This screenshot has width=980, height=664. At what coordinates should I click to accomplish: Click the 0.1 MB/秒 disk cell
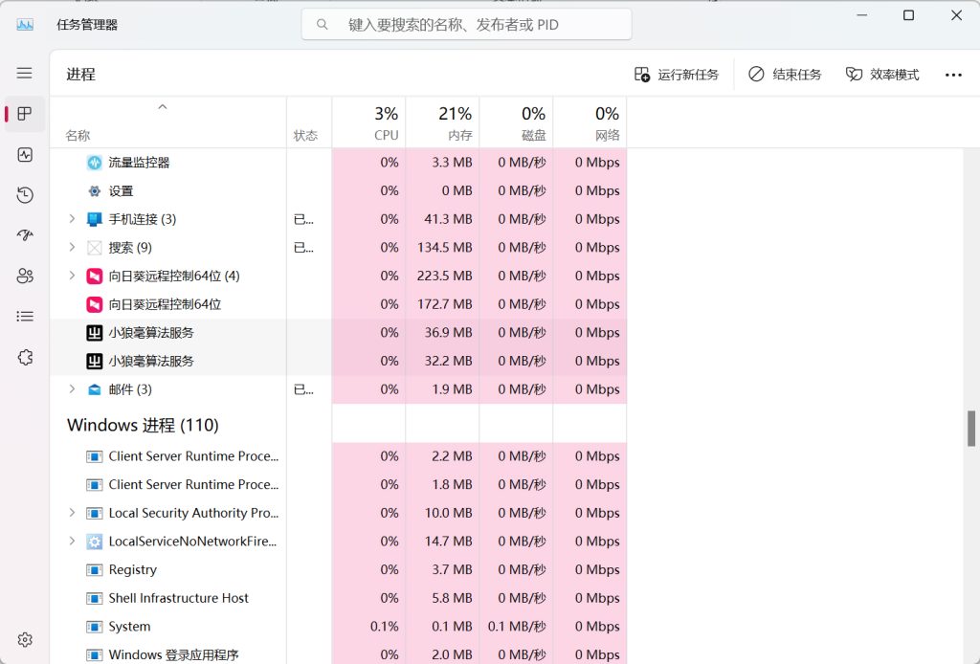[x=516, y=627]
